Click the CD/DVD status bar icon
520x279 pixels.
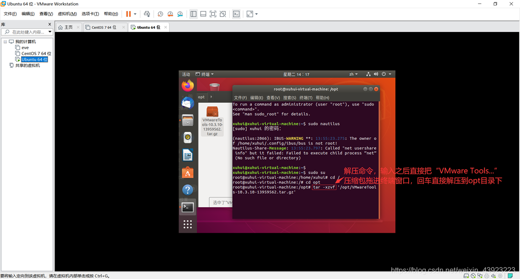tap(473, 276)
